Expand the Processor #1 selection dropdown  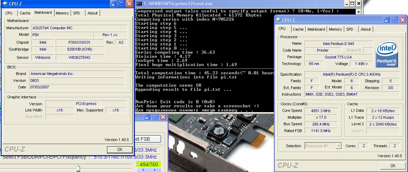338,146
